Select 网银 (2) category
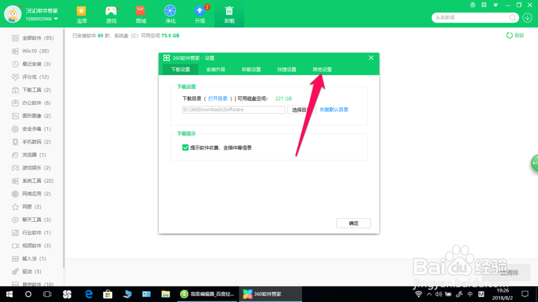 tap(26, 207)
